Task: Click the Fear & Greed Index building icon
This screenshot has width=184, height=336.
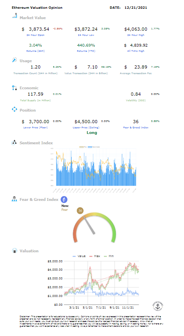Action: coord(14,199)
